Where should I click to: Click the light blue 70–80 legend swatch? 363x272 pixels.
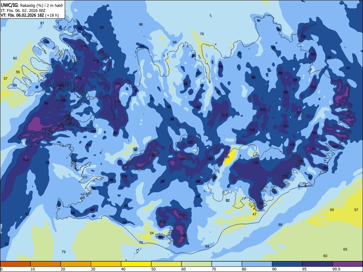[227, 264]
